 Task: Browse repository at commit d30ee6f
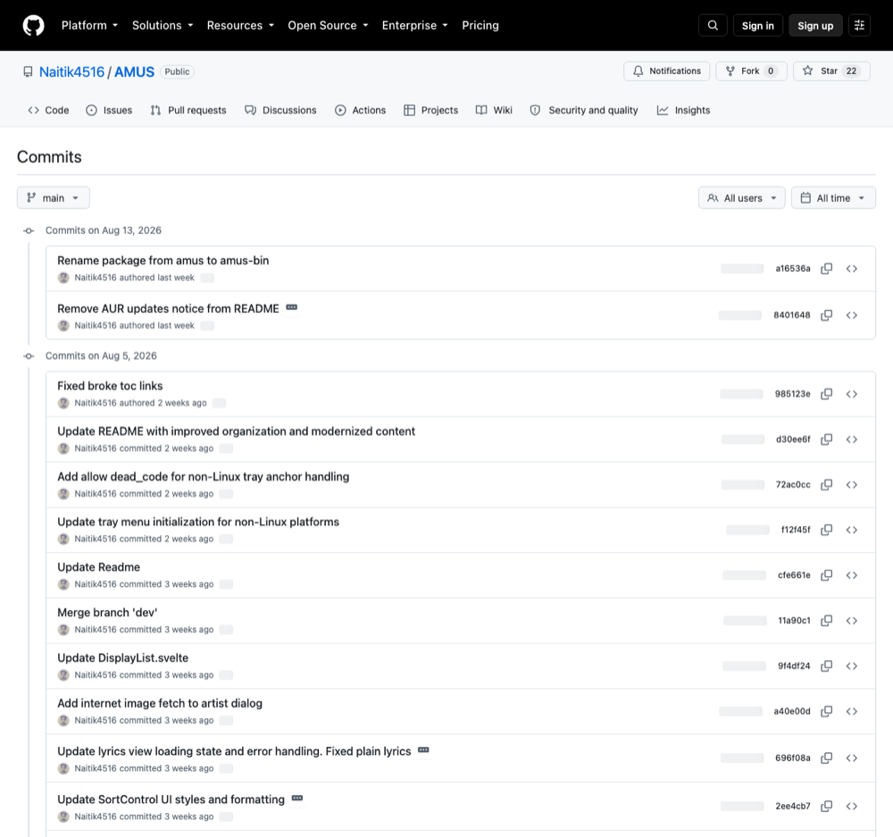pos(851,439)
